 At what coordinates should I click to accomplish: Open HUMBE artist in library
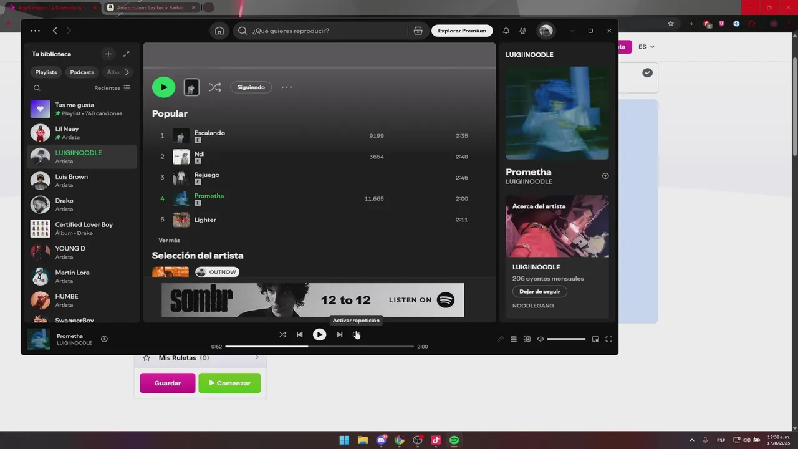click(82, 301)
